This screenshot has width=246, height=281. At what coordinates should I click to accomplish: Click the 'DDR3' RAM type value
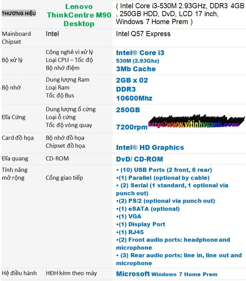(x=126, y=89)
